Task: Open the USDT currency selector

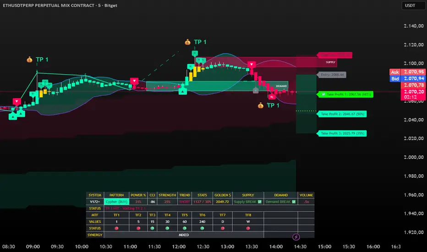Action: click(413, 5)
